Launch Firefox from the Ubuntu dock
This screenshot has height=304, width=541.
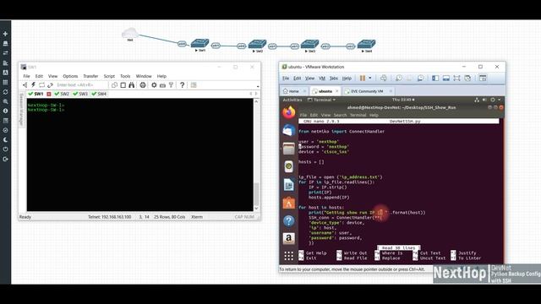tap(289, 112)
